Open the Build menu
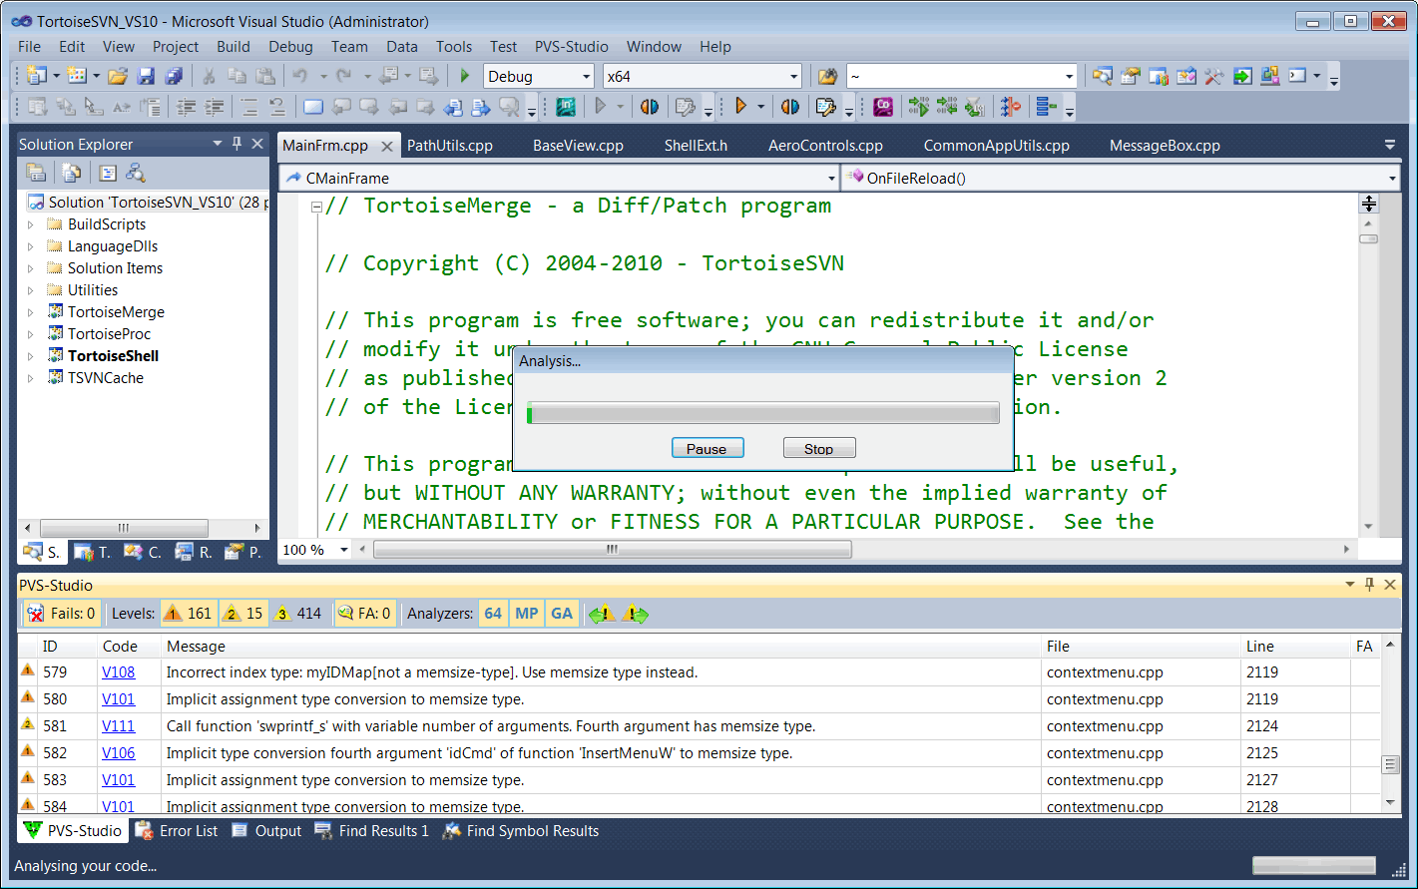The image size is (1418, 889). (x=234, y=46)
